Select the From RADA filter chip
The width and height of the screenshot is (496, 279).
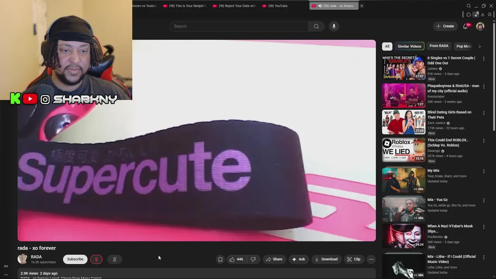tap(439, 46)
